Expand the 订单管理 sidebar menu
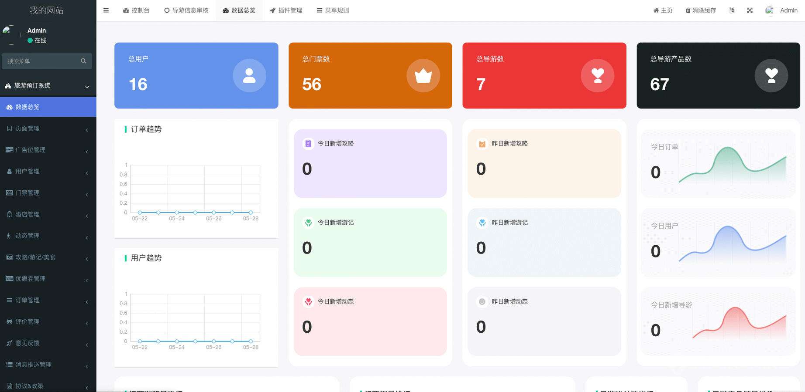805x392 pixels. point(48,300)
